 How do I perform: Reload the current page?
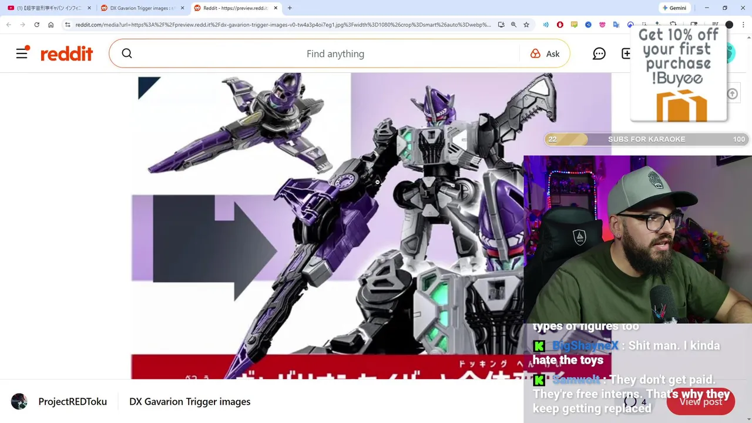click(36, 25)
